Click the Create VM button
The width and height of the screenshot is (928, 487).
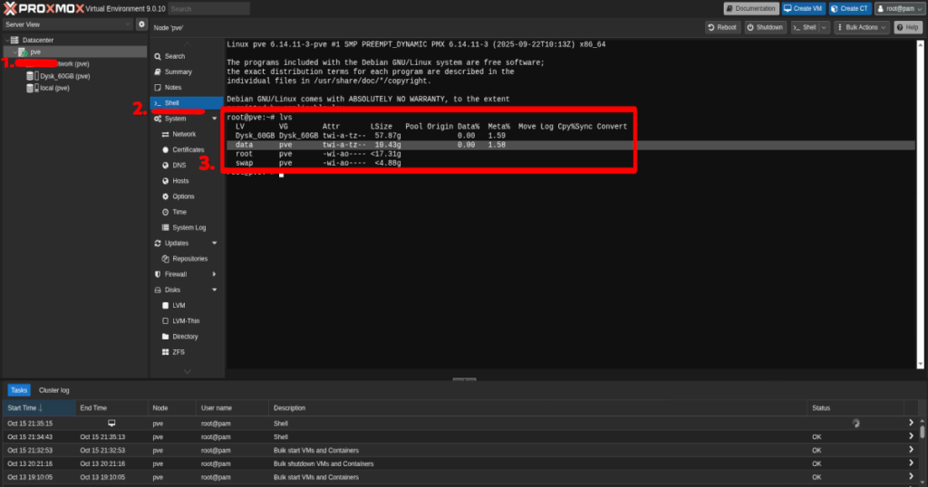804,8
